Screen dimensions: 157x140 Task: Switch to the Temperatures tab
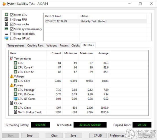16,45
